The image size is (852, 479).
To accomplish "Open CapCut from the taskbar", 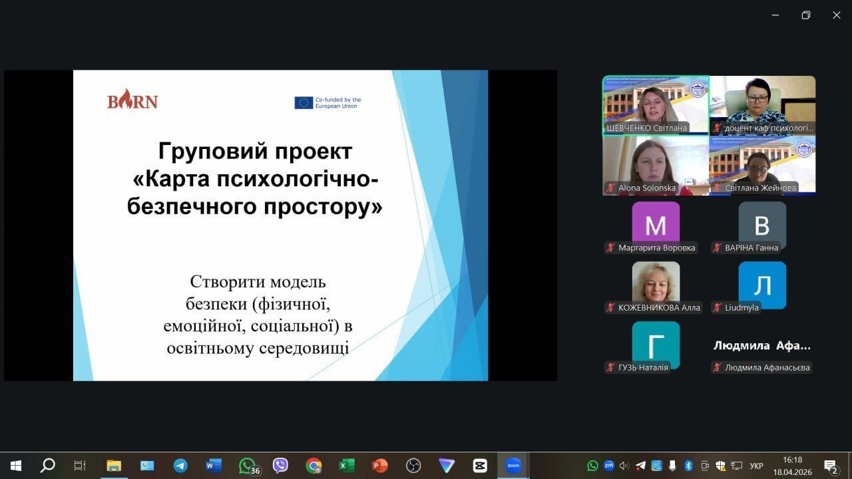I will point(480,466).
